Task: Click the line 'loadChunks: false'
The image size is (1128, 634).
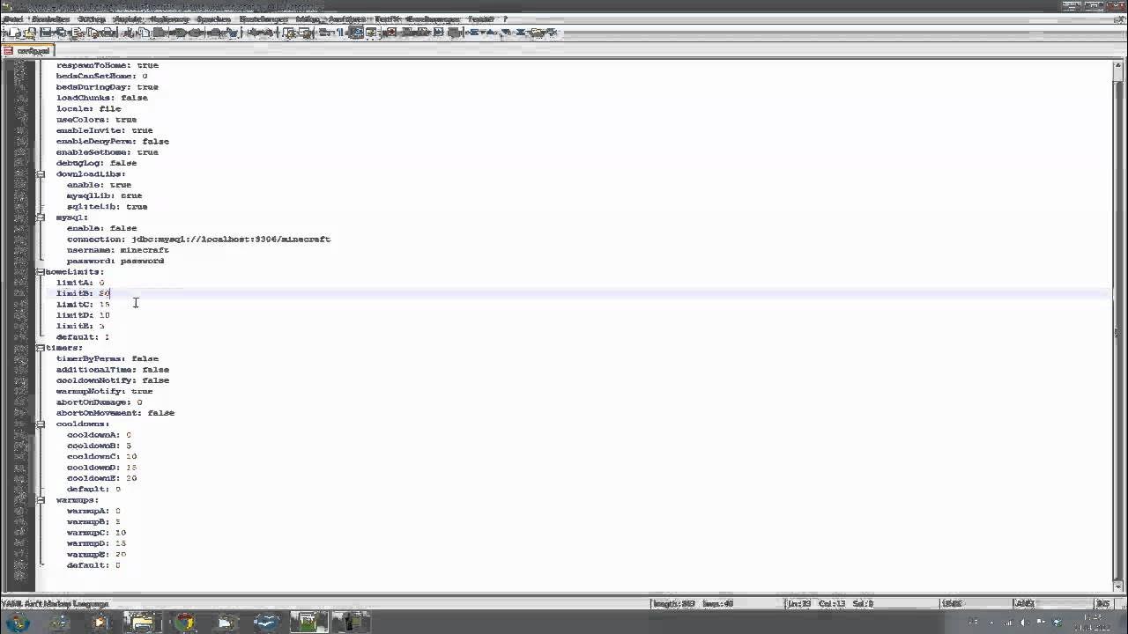Action: [102, 98]
